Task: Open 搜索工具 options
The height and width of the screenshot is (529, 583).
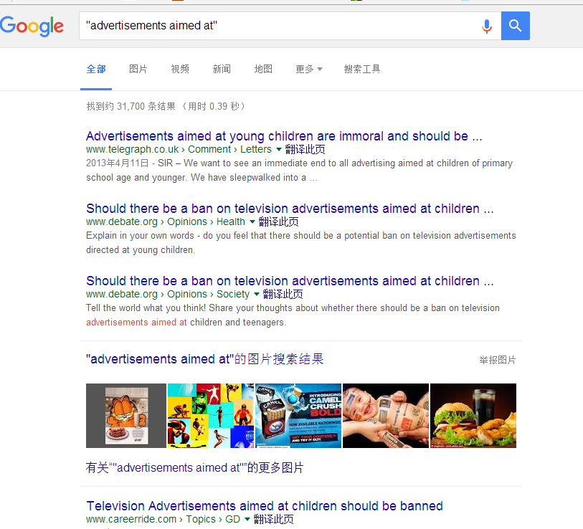Action: coord(362,69)
